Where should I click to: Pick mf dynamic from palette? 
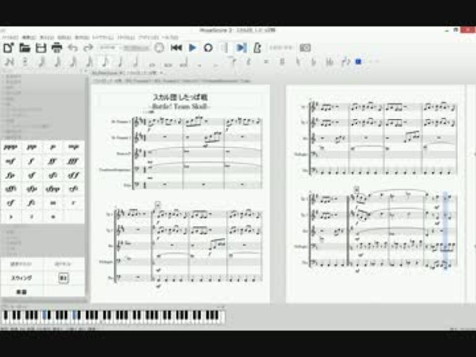coord(11,161)
